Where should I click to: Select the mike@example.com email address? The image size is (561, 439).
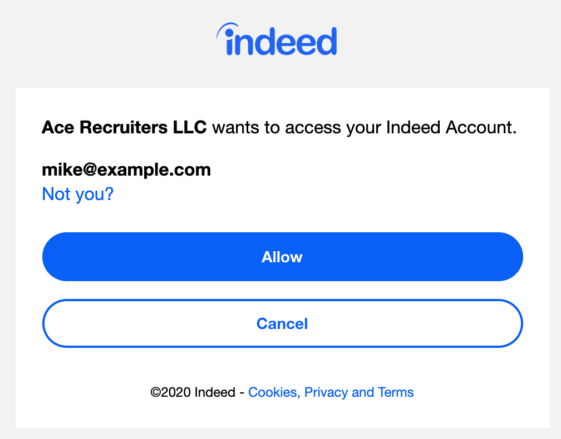(126, 169)
